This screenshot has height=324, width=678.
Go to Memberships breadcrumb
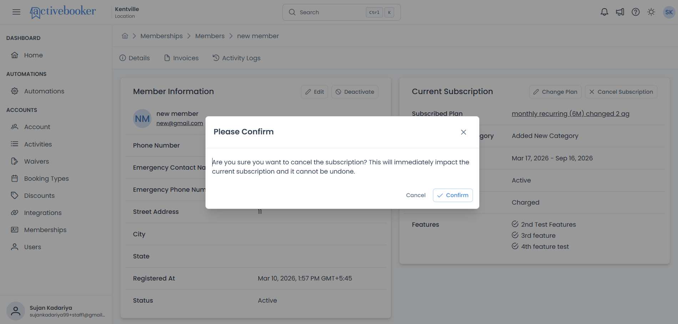pos(162,36)
